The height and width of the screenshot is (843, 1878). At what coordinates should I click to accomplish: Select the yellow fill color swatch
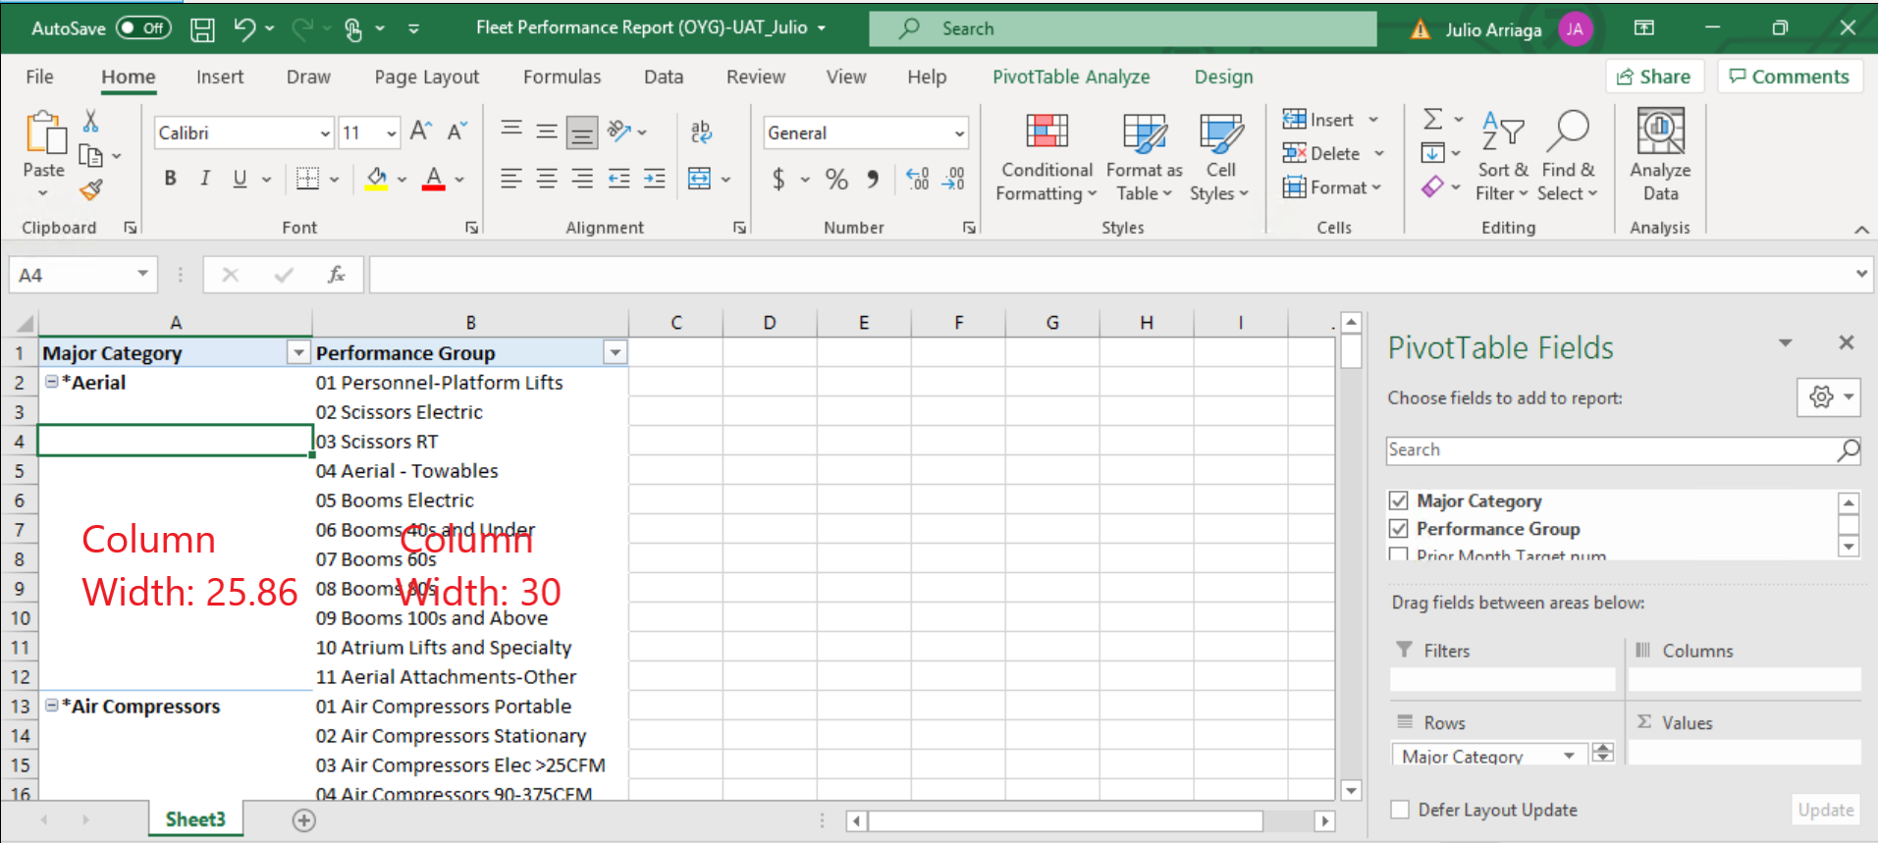click(x=376, y=179)
